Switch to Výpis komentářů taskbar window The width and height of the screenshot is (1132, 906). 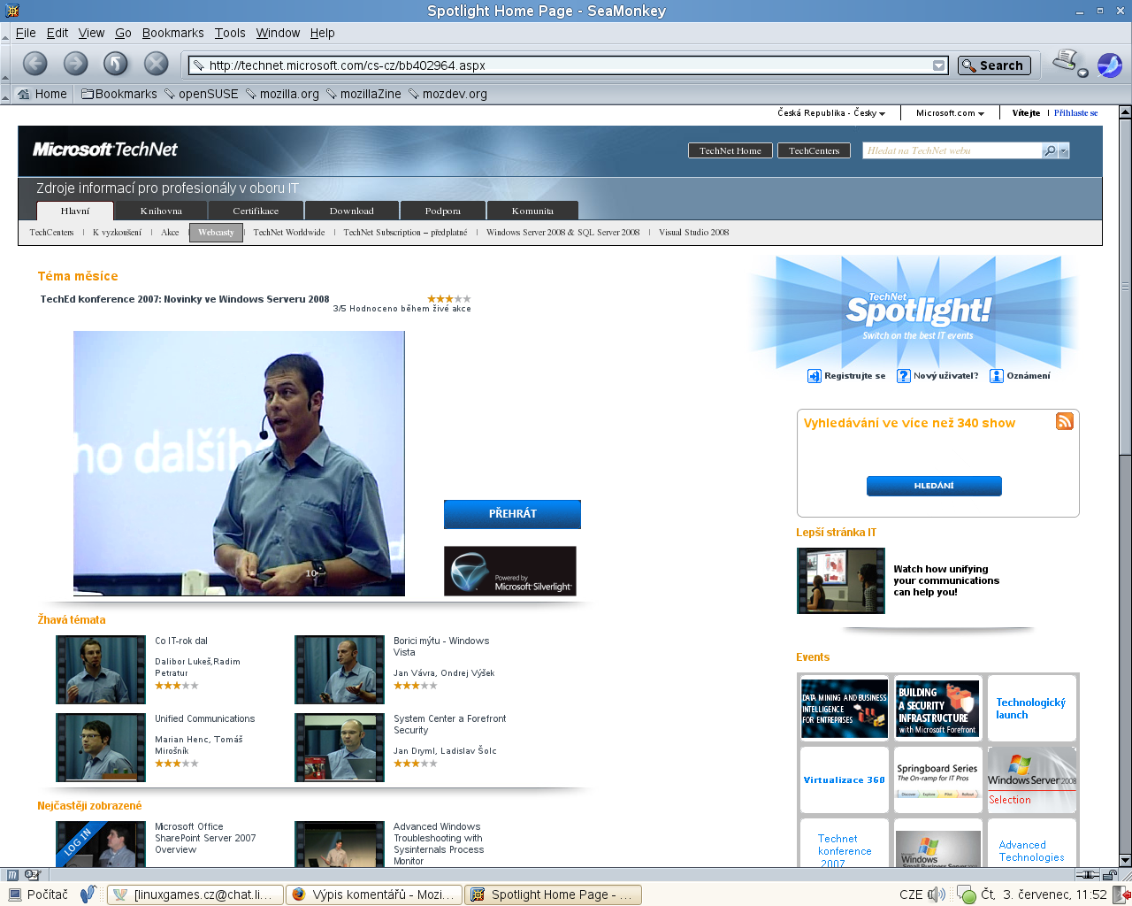[x=374, y=894]
